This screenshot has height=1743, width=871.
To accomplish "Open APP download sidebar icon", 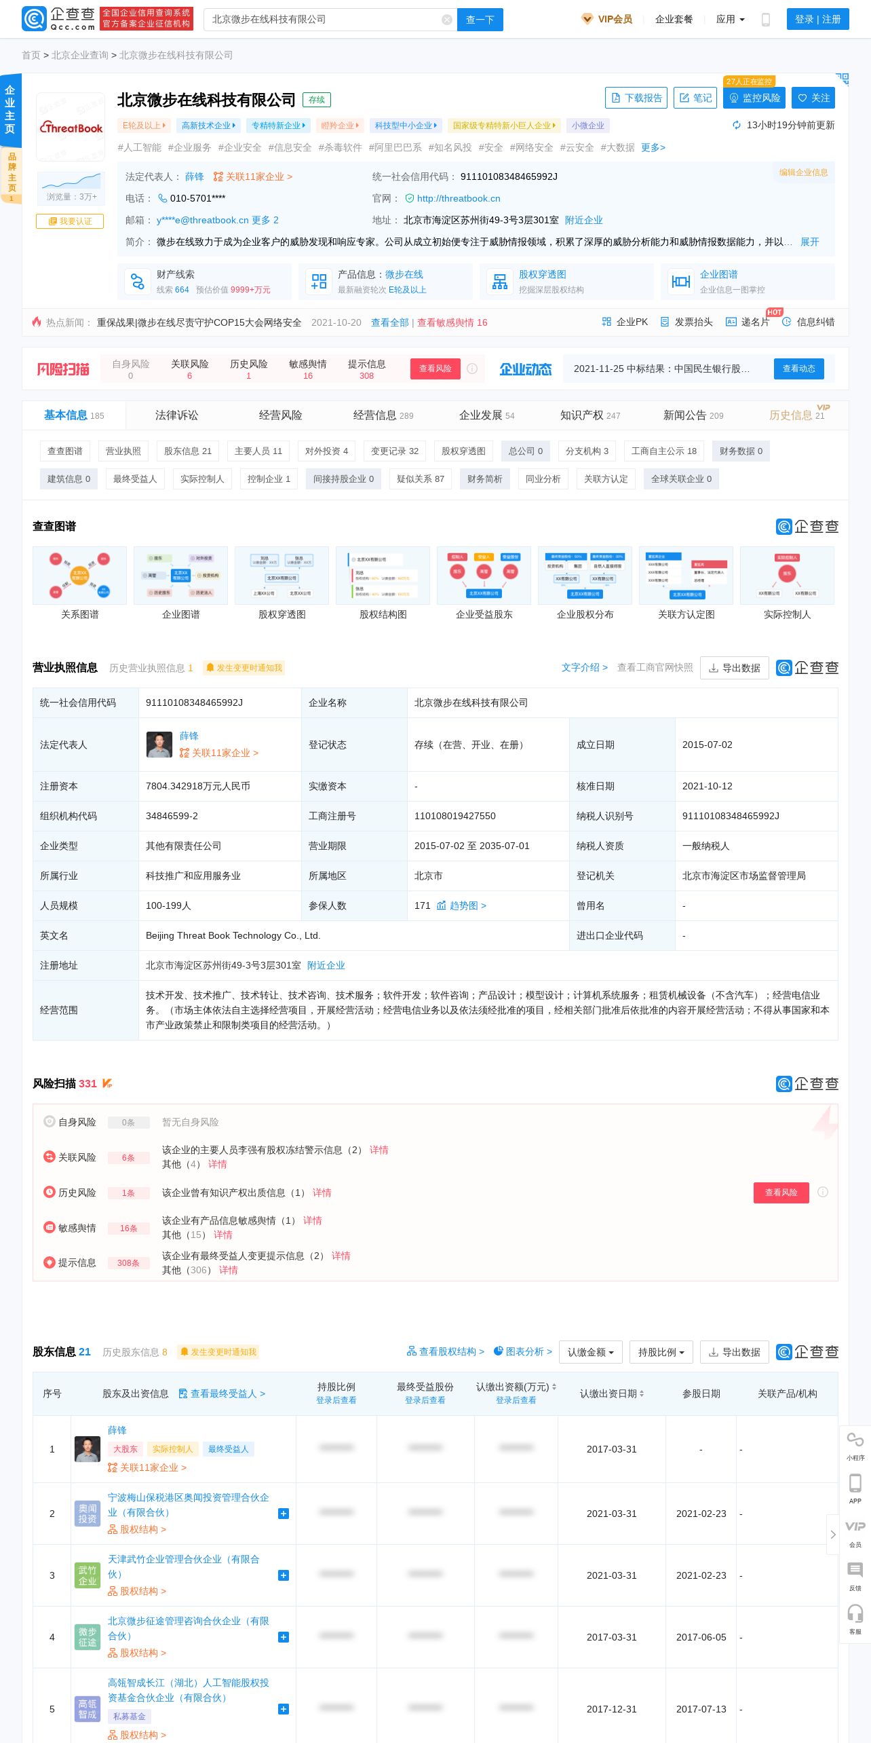I will [x=855, y=1489].
